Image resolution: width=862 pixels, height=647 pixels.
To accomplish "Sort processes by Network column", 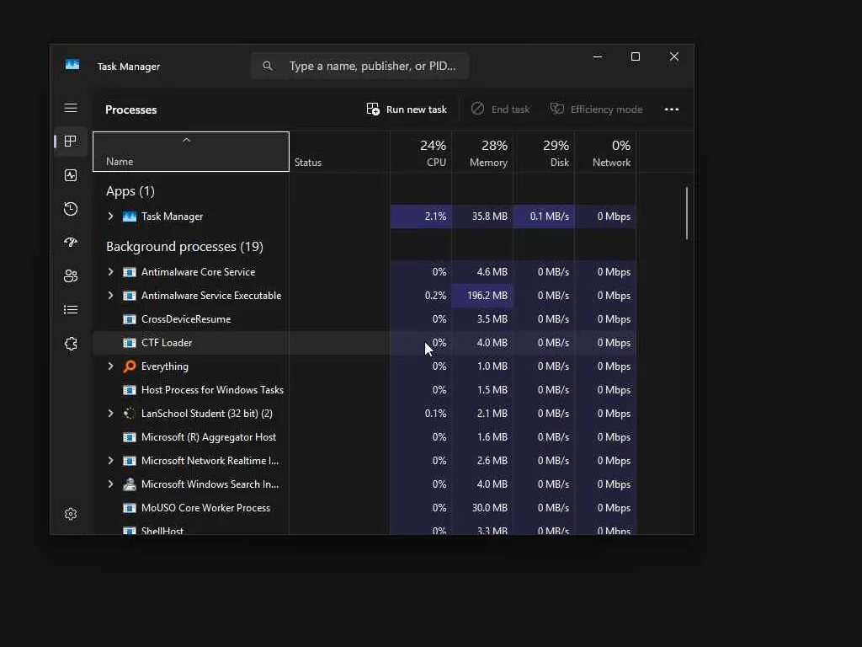I will [x=605, y=152].
